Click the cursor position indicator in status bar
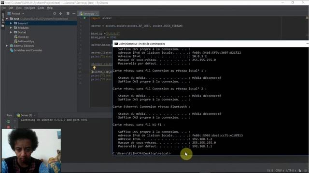Viewport: 309px width, 173px height. click(x=270, y=171)
